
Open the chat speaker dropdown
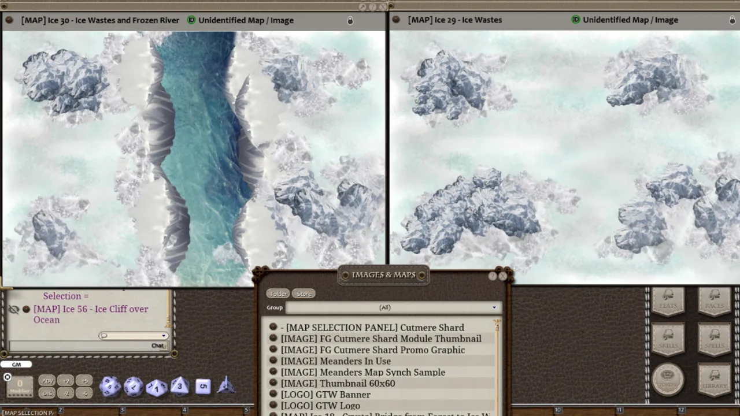(x=133, y=336)
